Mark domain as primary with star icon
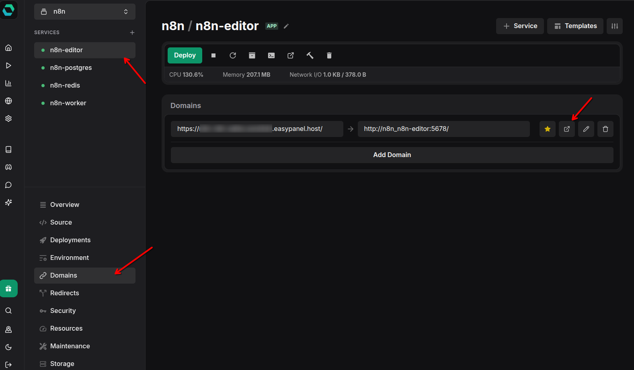The width and height of the screenshot is (634, 370). [x=548, y=129]
